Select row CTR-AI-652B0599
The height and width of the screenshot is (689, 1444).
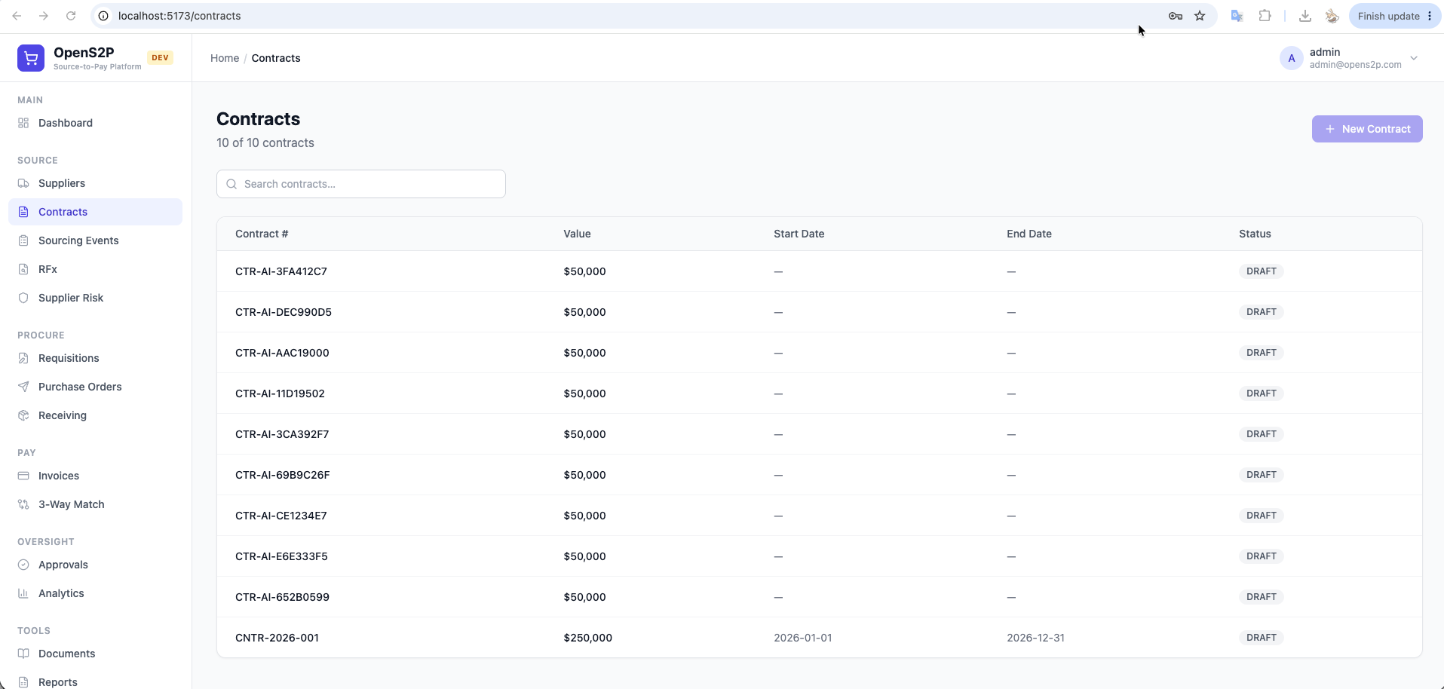pyautogui.click(x=820, y=597)
